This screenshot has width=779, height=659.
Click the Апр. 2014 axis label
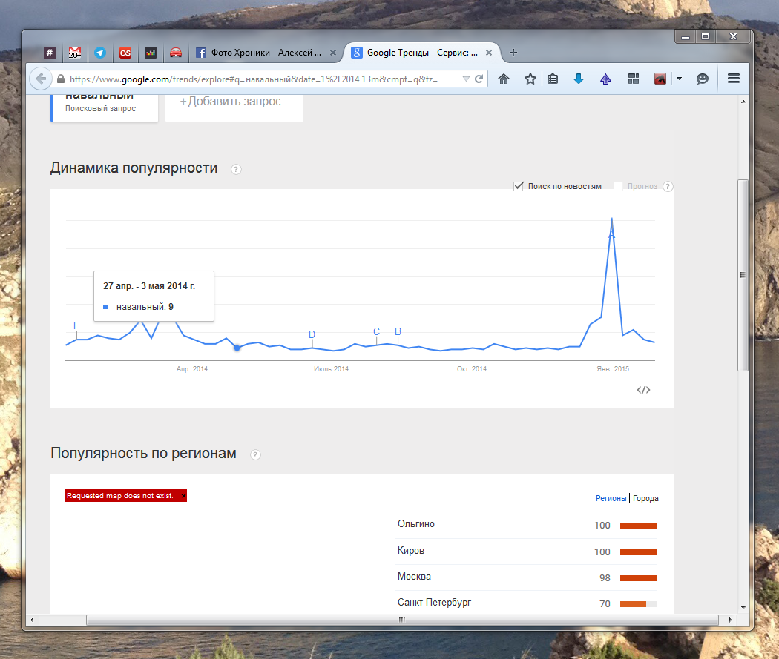coord(191,368)
